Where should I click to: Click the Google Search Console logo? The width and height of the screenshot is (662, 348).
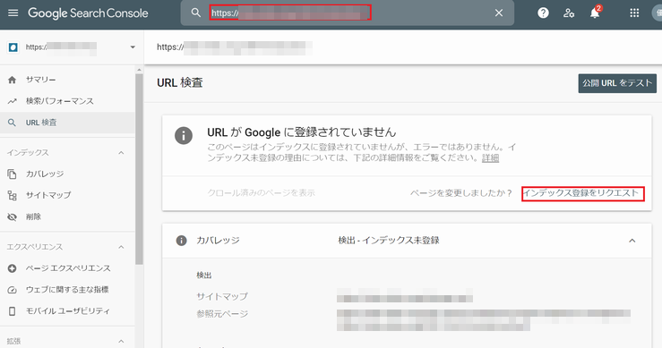coord(88,13)
